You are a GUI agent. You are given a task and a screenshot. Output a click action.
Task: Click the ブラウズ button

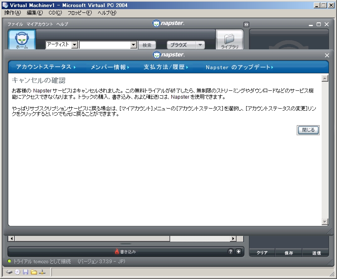(x=181, y=45)
